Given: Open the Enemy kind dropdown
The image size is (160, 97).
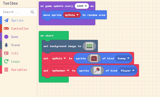Looking at the screenshot, I should pyautogui.click(x=123, y=58).
